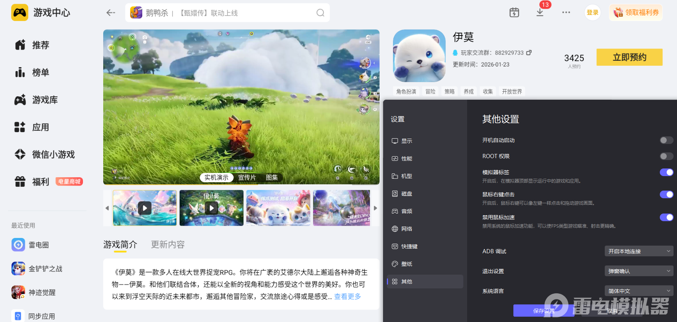Click the 游戏库 gamepad icon in sidebar
The image size is (677, 322).
(20, 100)
